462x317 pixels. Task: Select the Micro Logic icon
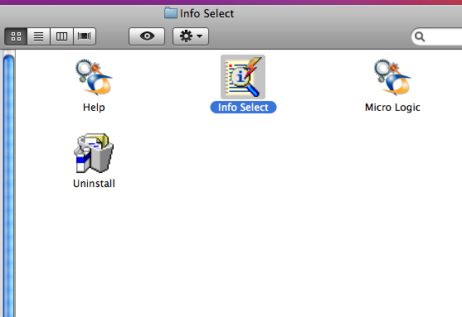click(392, 77)
